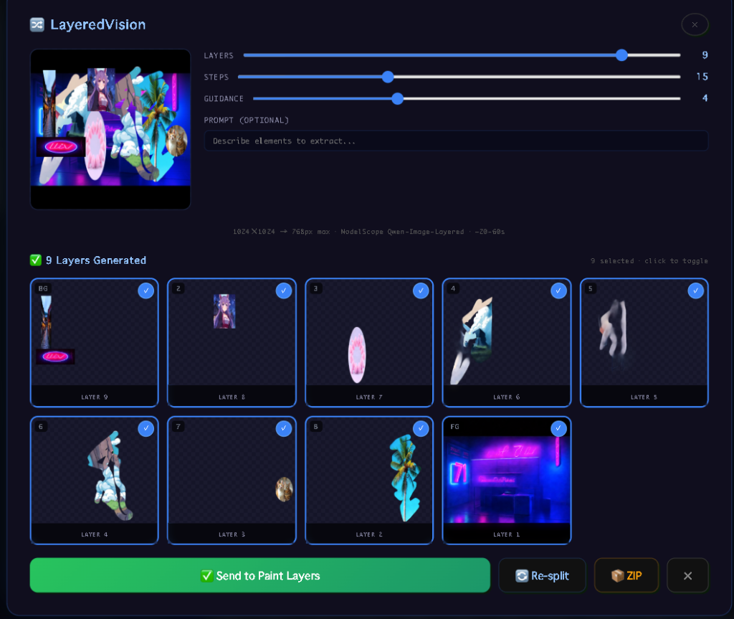Toggle the checkmark on Layer 6 card
This screenshot has height=619, width=734.
(558, 290)
